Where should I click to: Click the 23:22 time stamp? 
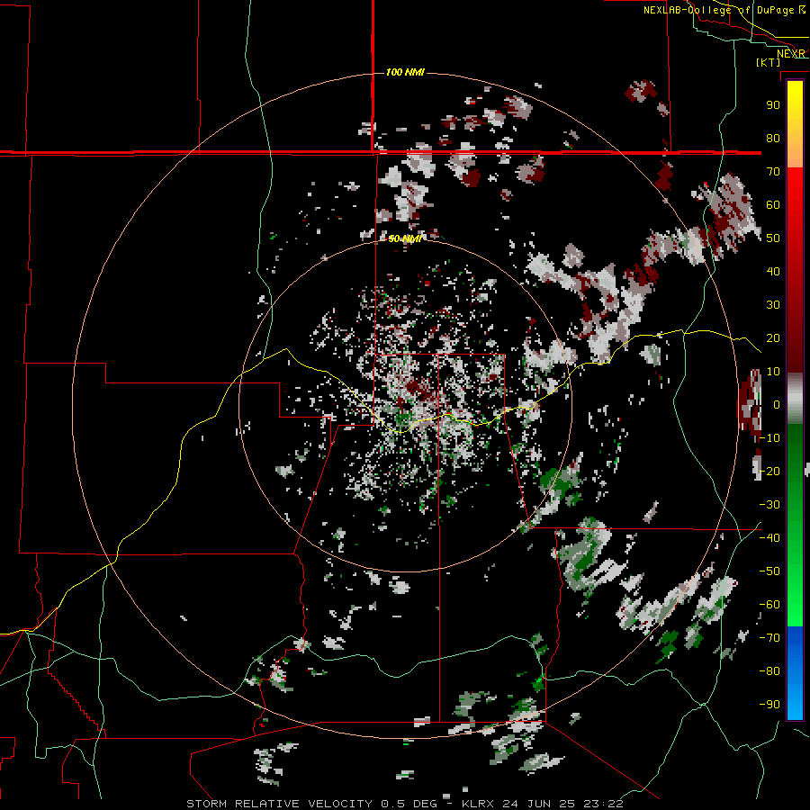pyautogui.click(x=603, y=804)
